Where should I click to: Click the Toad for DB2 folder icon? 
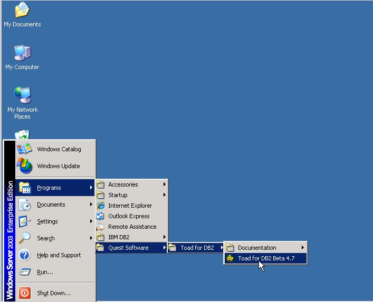pyautogui.click(x=173, y=248)
